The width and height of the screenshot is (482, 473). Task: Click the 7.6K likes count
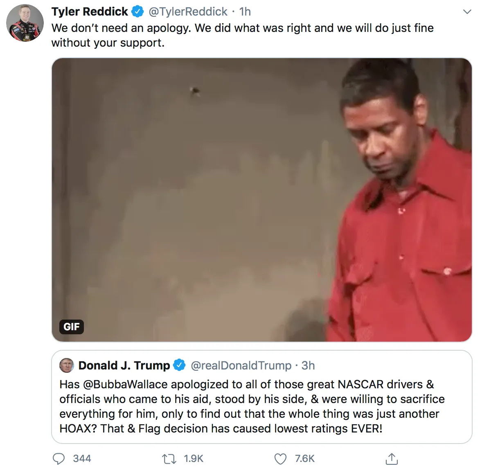pos(305,459)
